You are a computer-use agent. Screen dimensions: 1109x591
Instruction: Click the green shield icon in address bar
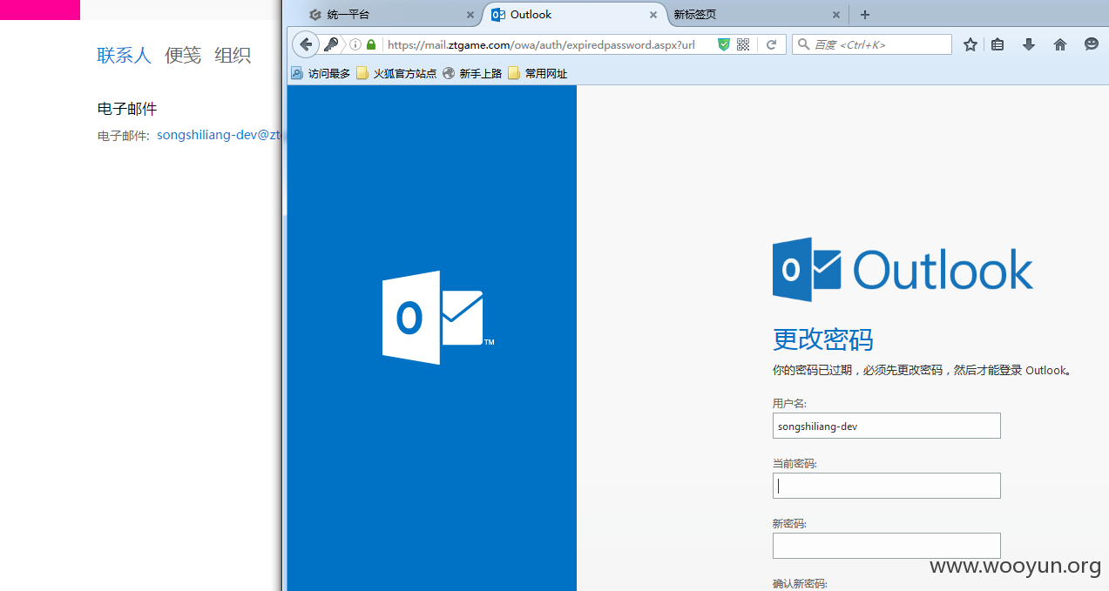tap(723, 44)
